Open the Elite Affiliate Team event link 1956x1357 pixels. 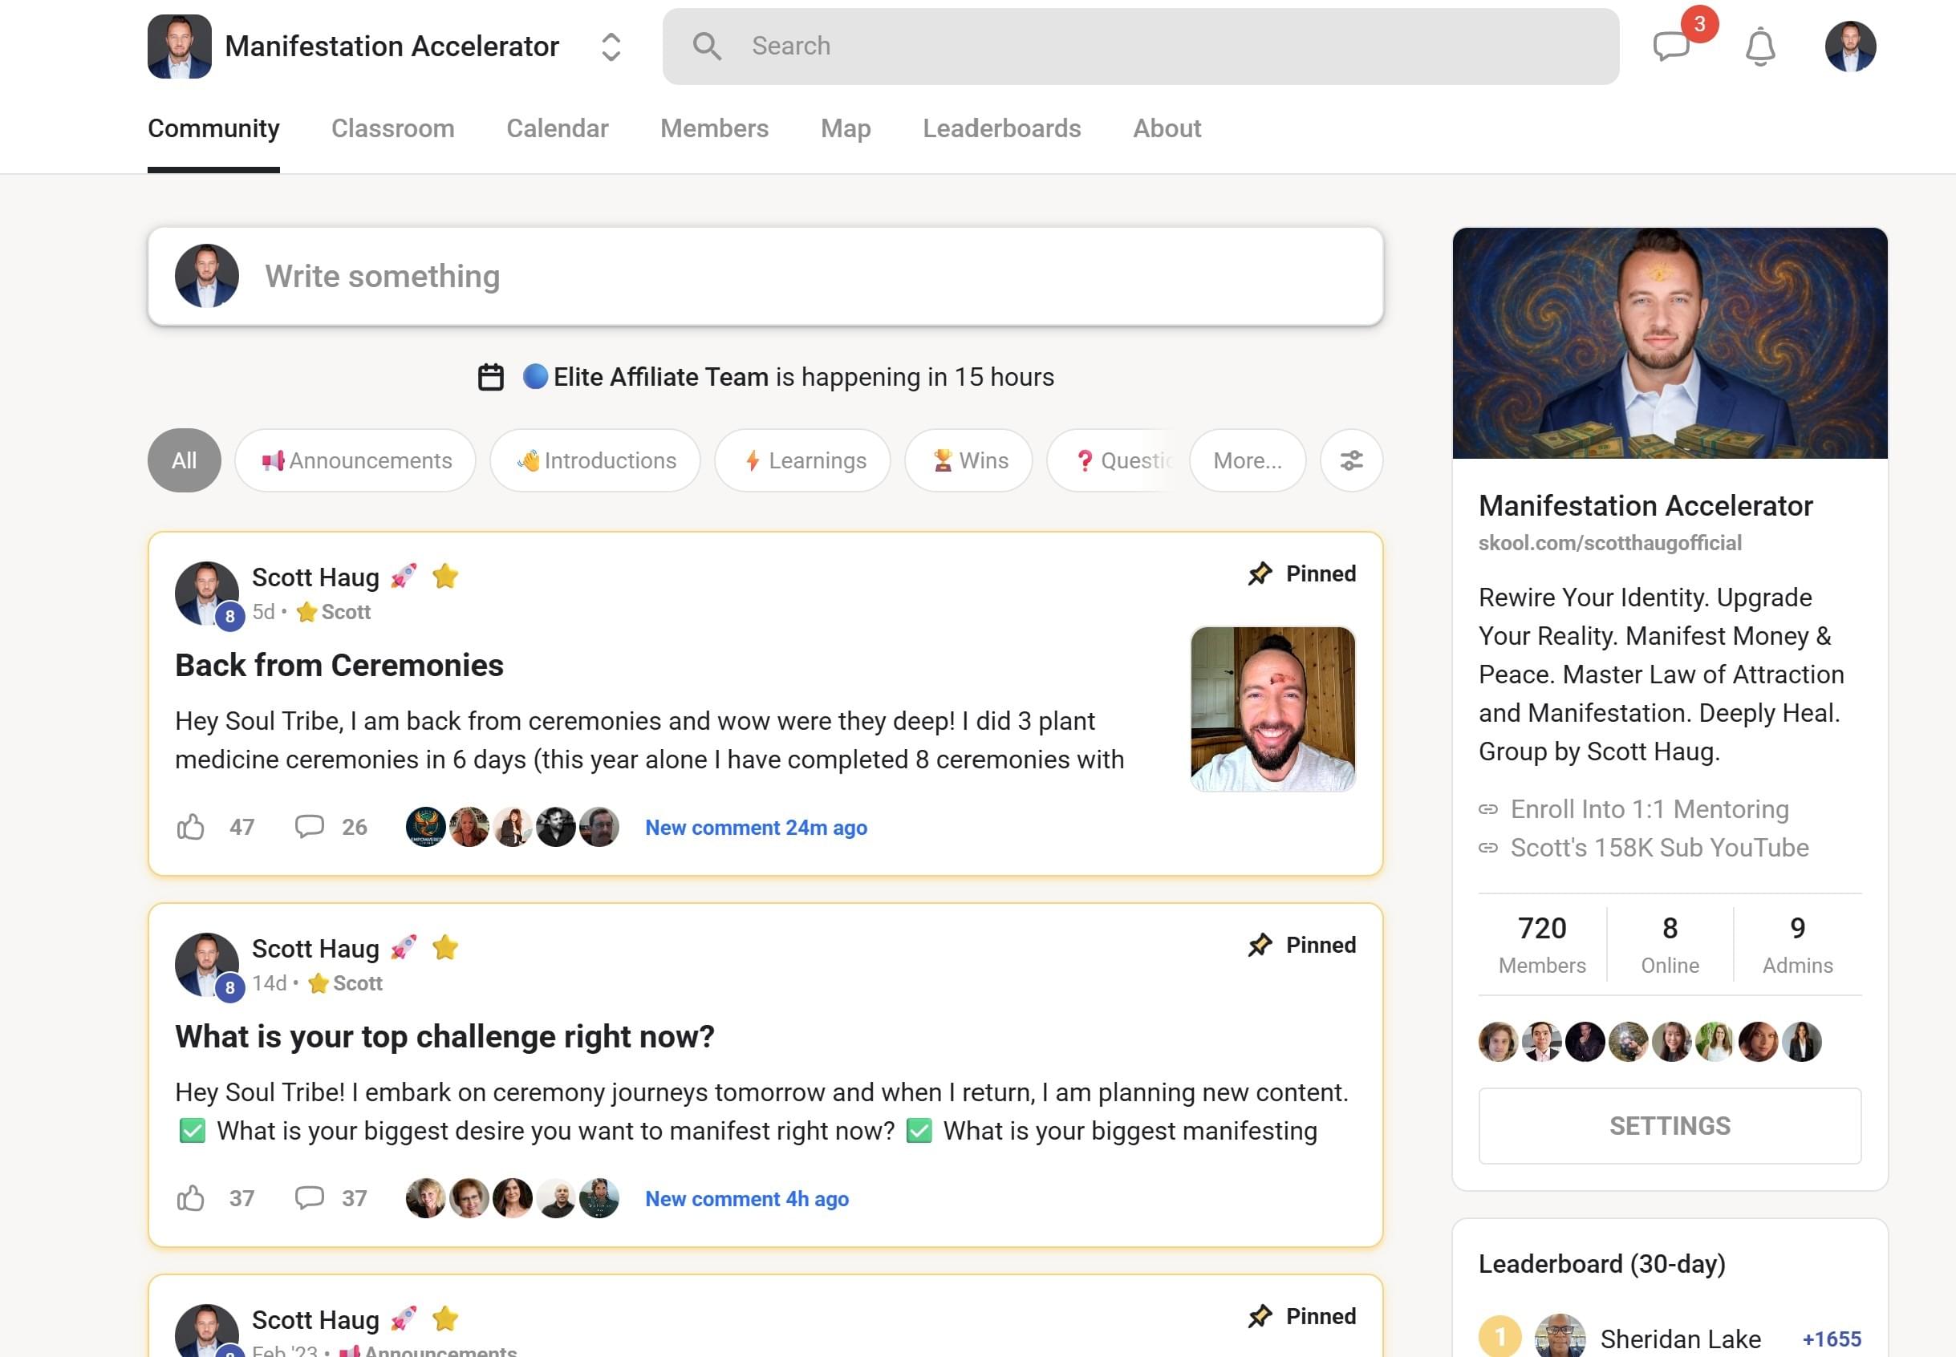661,377
